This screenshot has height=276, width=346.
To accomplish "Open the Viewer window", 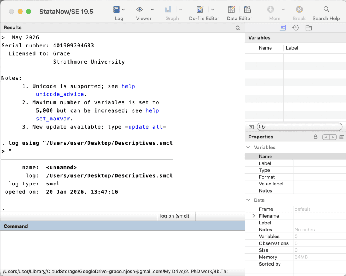I will point(139,10).
